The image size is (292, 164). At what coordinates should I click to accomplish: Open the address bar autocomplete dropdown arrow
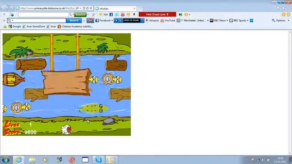coord(80,8)
